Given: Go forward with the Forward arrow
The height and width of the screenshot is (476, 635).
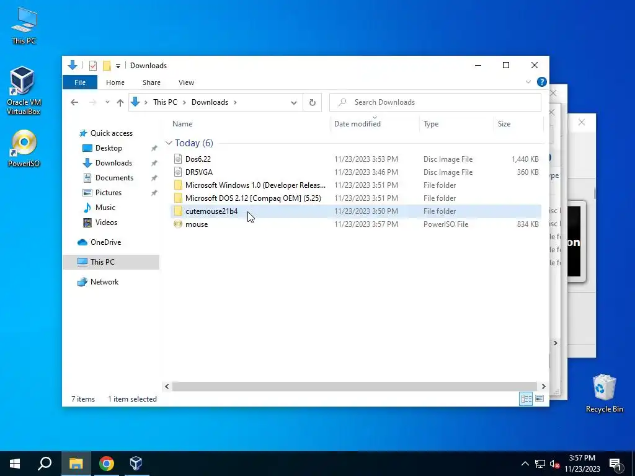Looking at the screenshot, I should (x=93, y=102).
